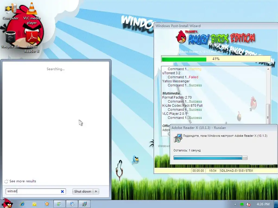
Task: Click the Angry Birds Start button
Action: pyautogui.click(x=7, y=204)
